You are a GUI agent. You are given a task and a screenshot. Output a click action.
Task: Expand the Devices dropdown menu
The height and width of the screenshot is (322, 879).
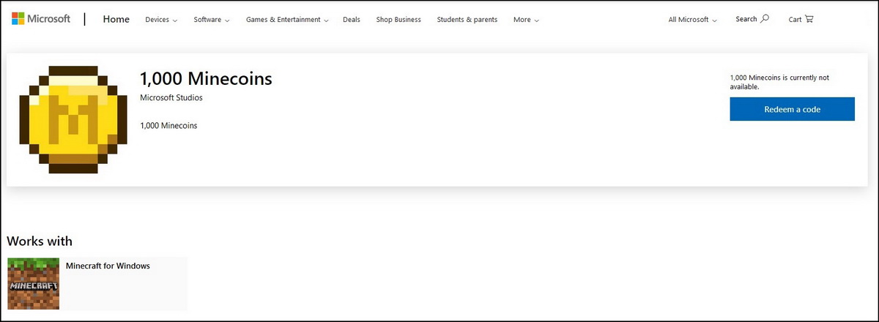pos(161,20)
